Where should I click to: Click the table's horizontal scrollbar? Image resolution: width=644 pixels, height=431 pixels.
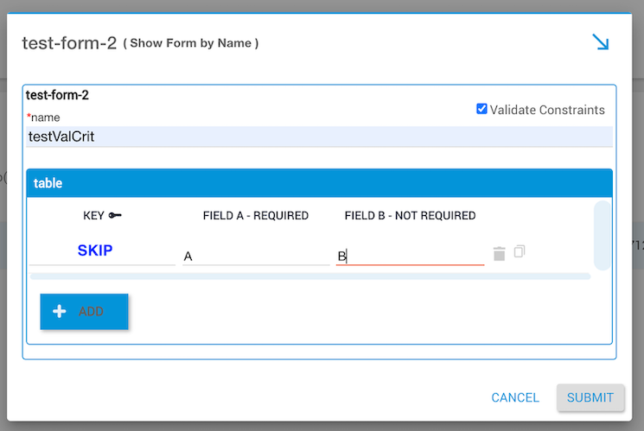309,276
